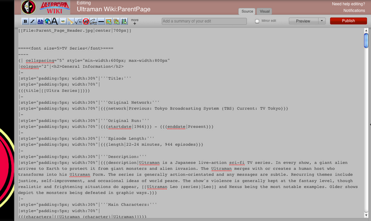This screenshot has width=371, height=221.
Task: Click the Original Run label line
Action: (83, 121)
